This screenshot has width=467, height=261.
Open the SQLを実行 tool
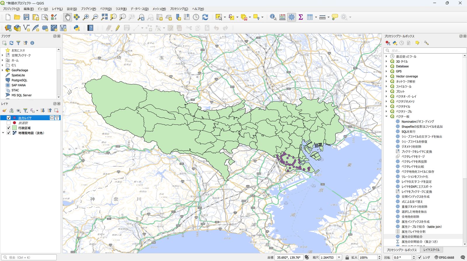tap(408, 132)
